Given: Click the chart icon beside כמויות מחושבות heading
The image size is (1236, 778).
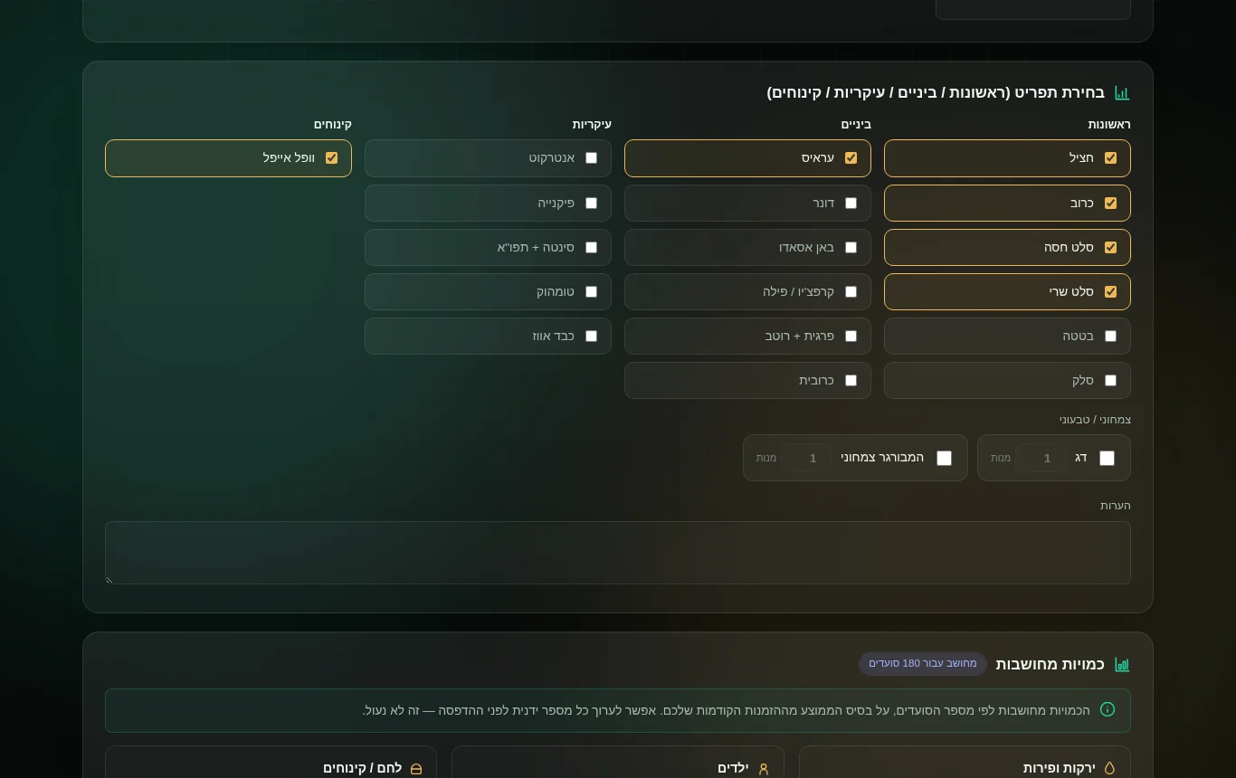Looking at the screenshot, I should (x=1122, y=665).
